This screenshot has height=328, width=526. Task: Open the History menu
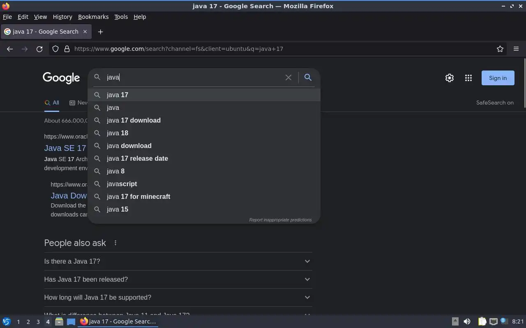point(62,17)
